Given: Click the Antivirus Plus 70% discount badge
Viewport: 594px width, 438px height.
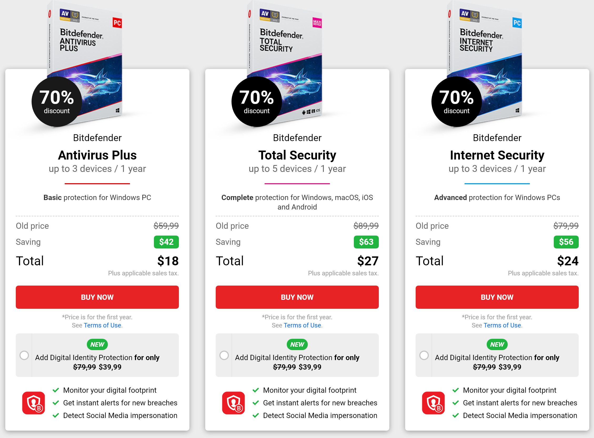Looking at the screenshot, I should point(57,102).
